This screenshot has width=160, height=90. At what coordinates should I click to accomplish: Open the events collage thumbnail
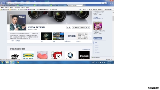pos(58,36)
